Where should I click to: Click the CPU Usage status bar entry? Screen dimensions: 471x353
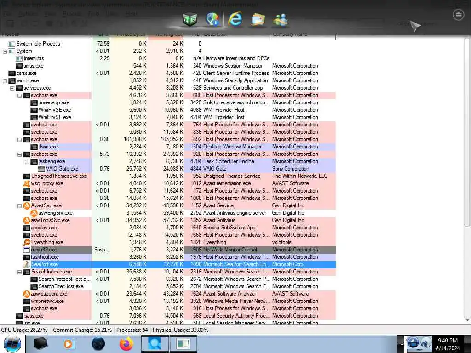point(24,330)
